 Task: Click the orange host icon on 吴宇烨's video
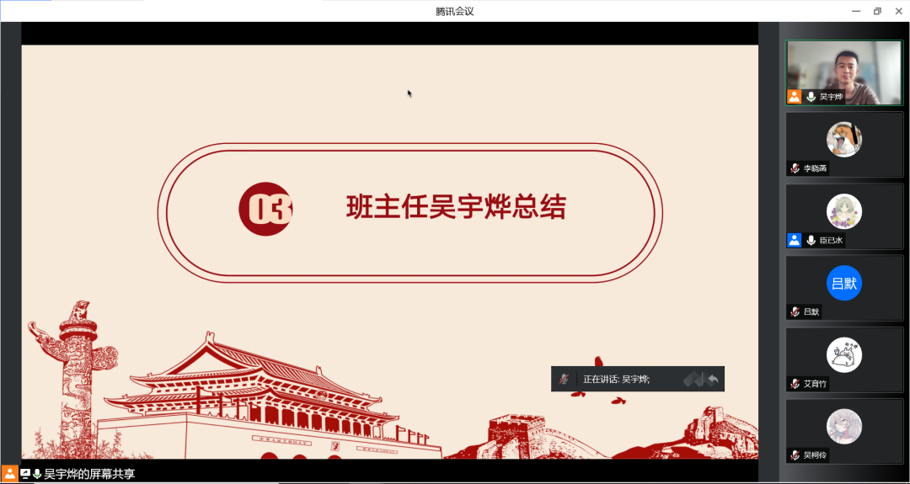tap(794, 97)
